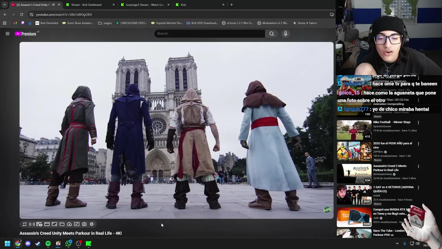Open the tab search dropdown arrow

coord(4,5)
